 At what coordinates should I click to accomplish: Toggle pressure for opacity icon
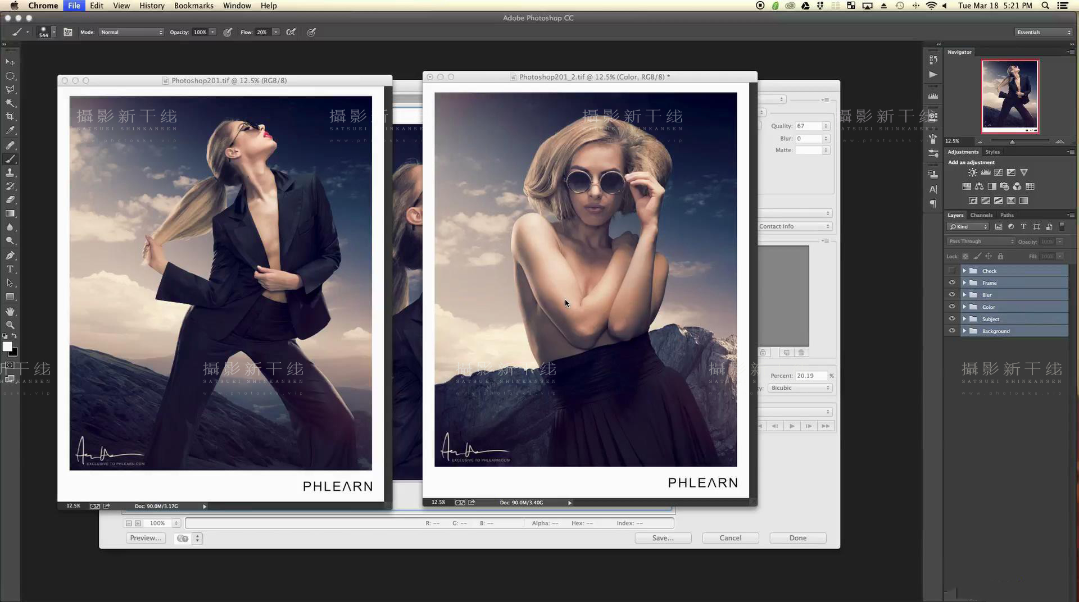(x=228, y=32)
